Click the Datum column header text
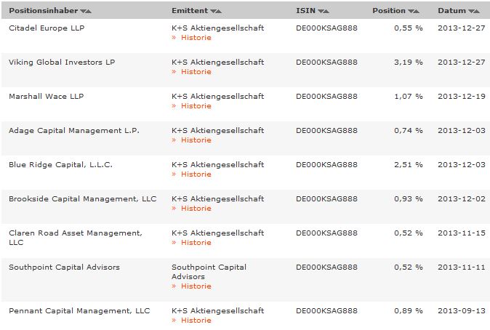The height and width of the screenshot is (330, 490). pyautogui.click(x=451, y=11)
